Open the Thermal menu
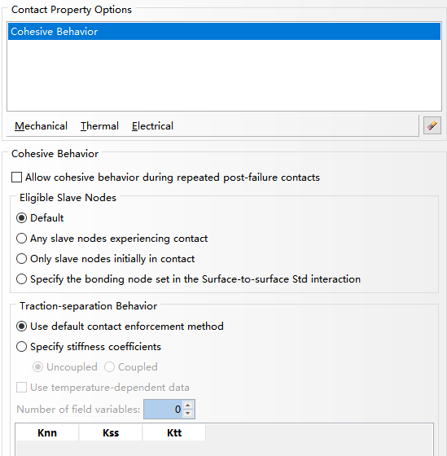Viewport: 447px width, 456px height. pyautogui.click(x=99, y=126)
